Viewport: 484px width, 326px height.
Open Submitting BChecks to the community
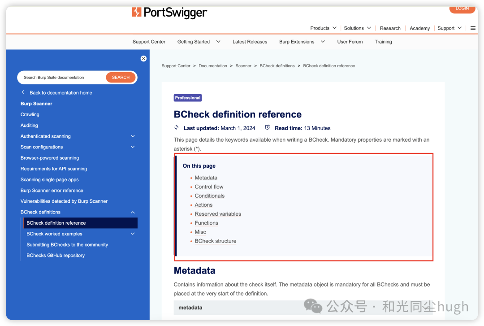[67, 244]
